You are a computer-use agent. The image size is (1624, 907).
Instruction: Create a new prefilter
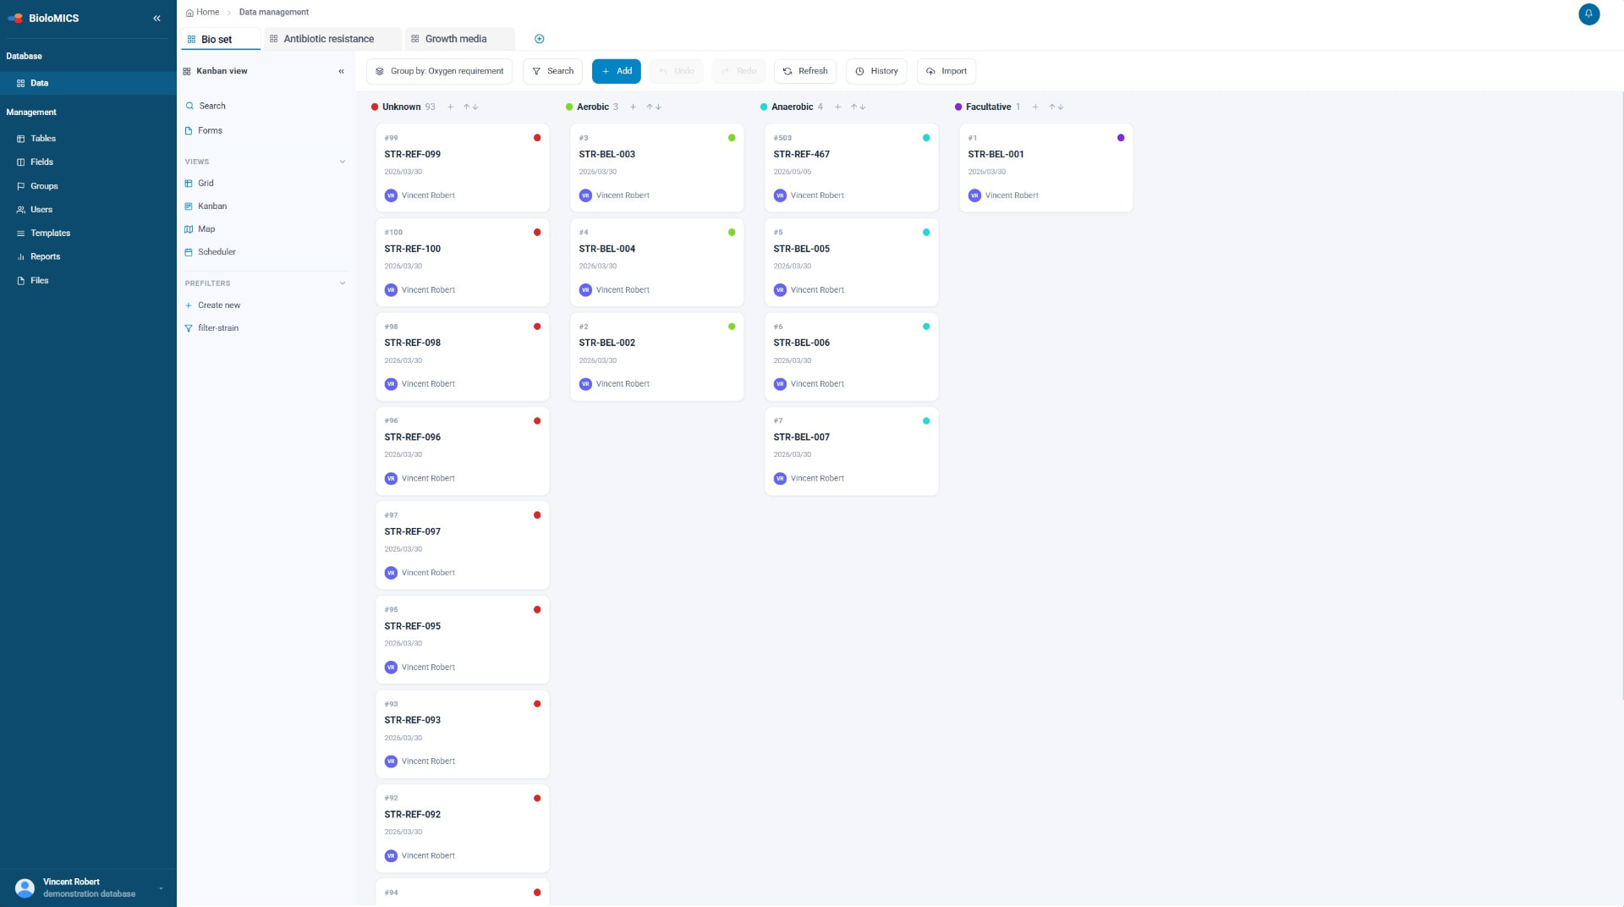pyautogui.click(x=219, y=305)
